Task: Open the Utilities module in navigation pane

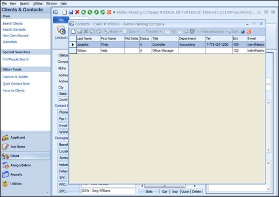Action: point(26,184)
